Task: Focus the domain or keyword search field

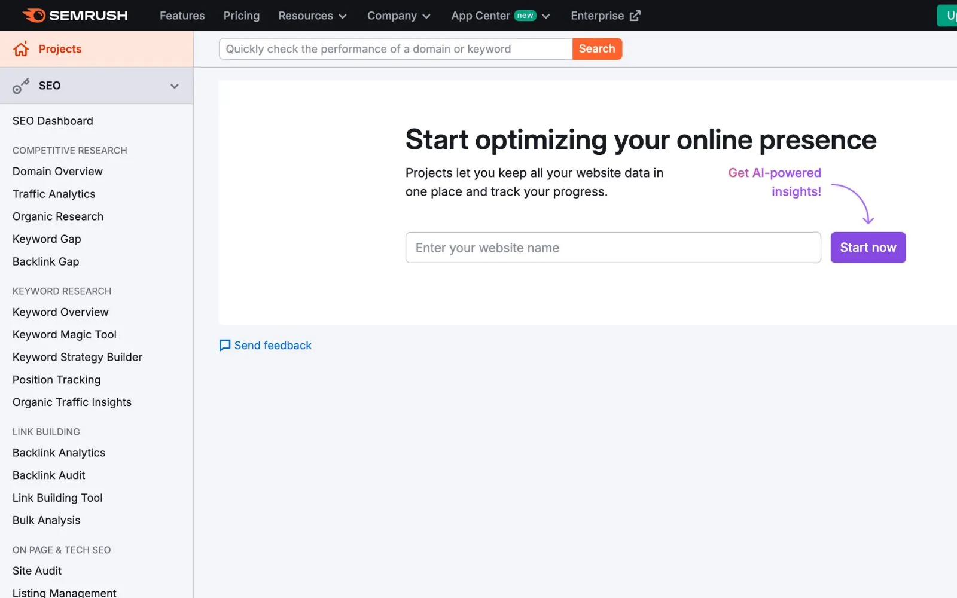Action: [395, 49]
